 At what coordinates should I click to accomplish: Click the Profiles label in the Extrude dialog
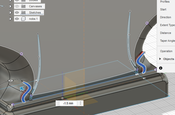pyautogui.click(x=165, y=2)
